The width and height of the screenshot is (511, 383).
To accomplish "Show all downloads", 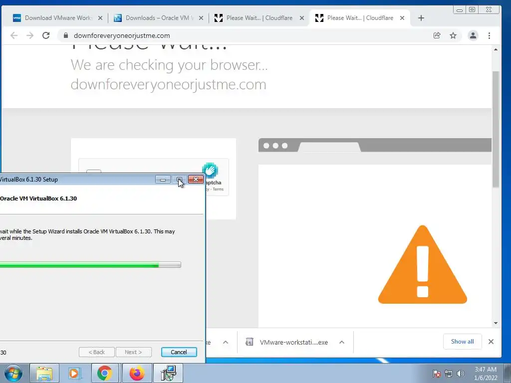I will tap(462, 342).
